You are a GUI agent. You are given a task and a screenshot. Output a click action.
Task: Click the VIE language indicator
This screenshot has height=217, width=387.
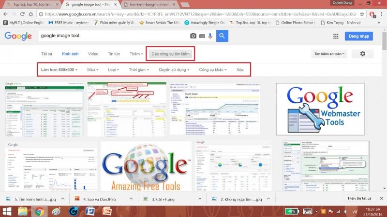[x=355, y=212]
